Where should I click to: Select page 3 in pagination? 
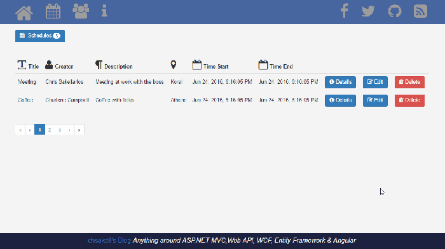pos(60,130)
